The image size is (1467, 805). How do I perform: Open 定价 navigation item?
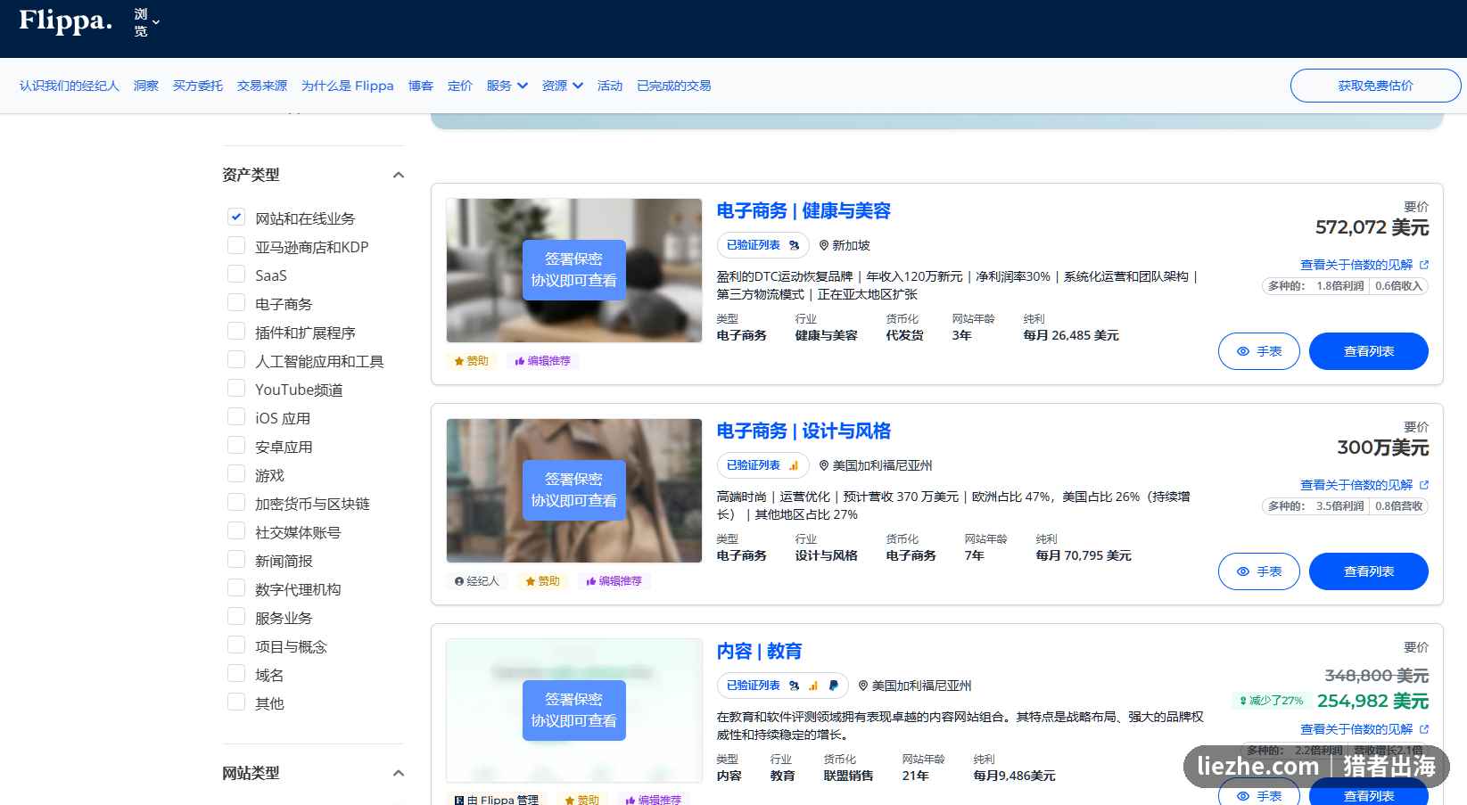coord(460,86)
